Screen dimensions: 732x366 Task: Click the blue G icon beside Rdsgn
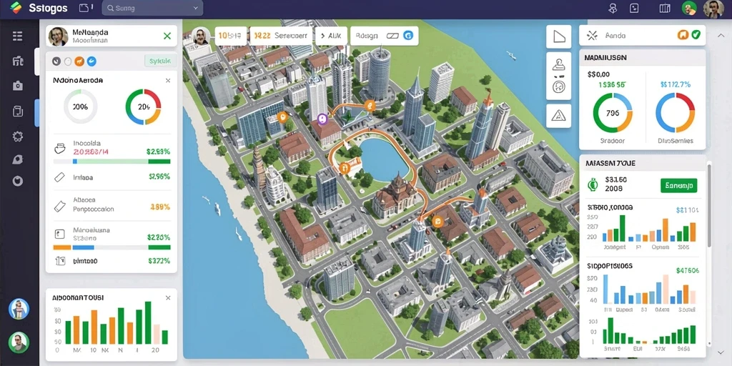click(408, 36)
